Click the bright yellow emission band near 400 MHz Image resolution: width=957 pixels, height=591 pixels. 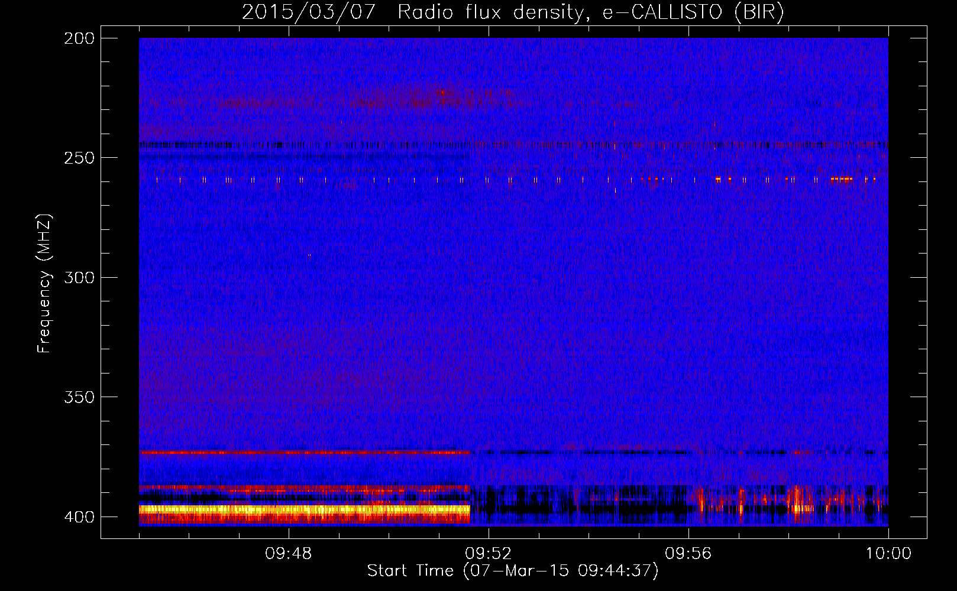(305, 509)
